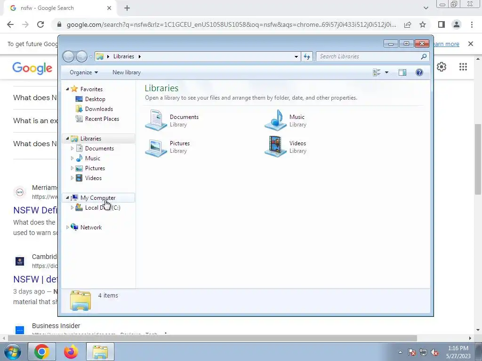This screenshot has height=361, width=482.
Task: Select Documents in navigation tree
Action: pyautogui.click(x=99, y=148)
